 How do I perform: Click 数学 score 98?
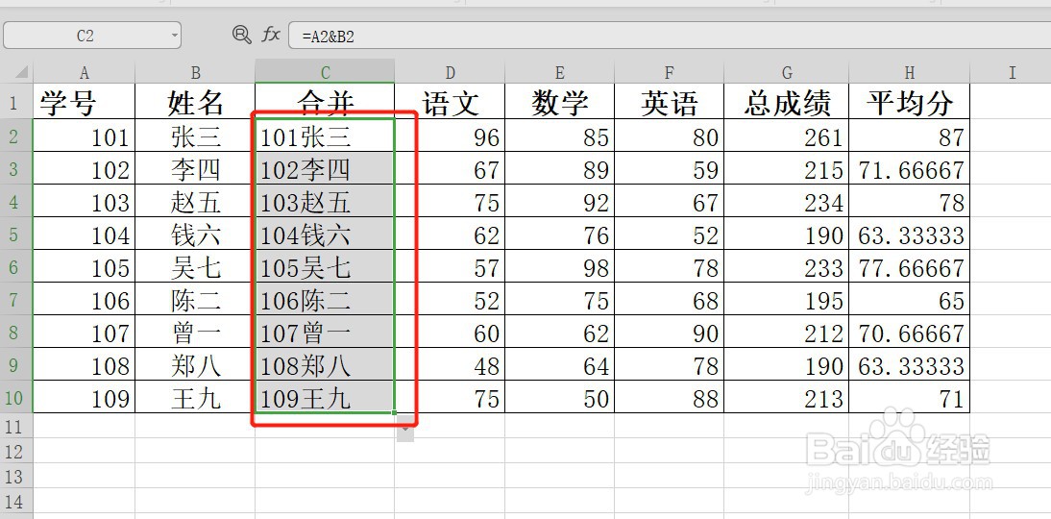[560, 267]
